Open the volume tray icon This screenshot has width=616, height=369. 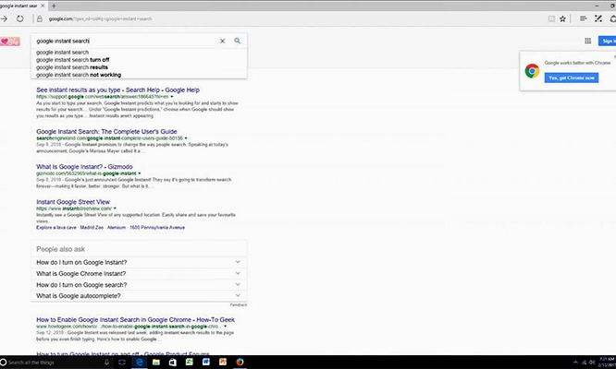tap(592, 363)
